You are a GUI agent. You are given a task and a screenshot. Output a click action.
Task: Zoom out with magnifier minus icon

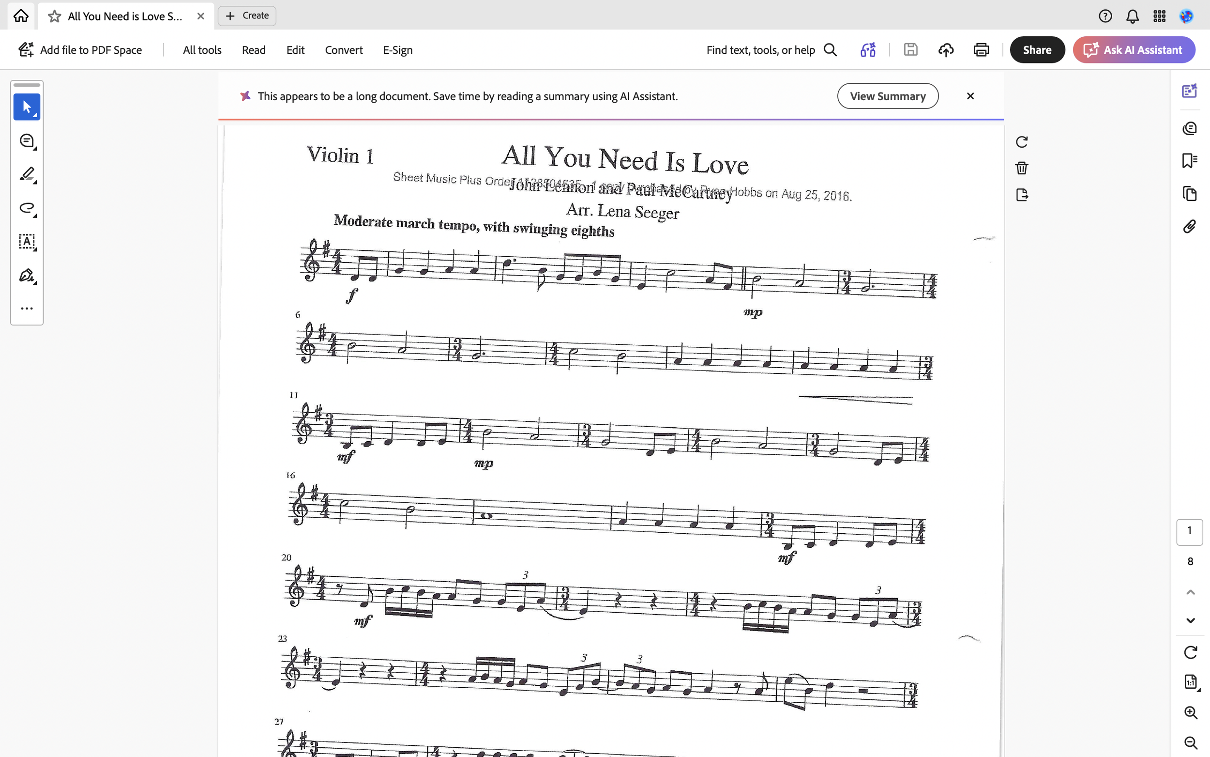1191,742
